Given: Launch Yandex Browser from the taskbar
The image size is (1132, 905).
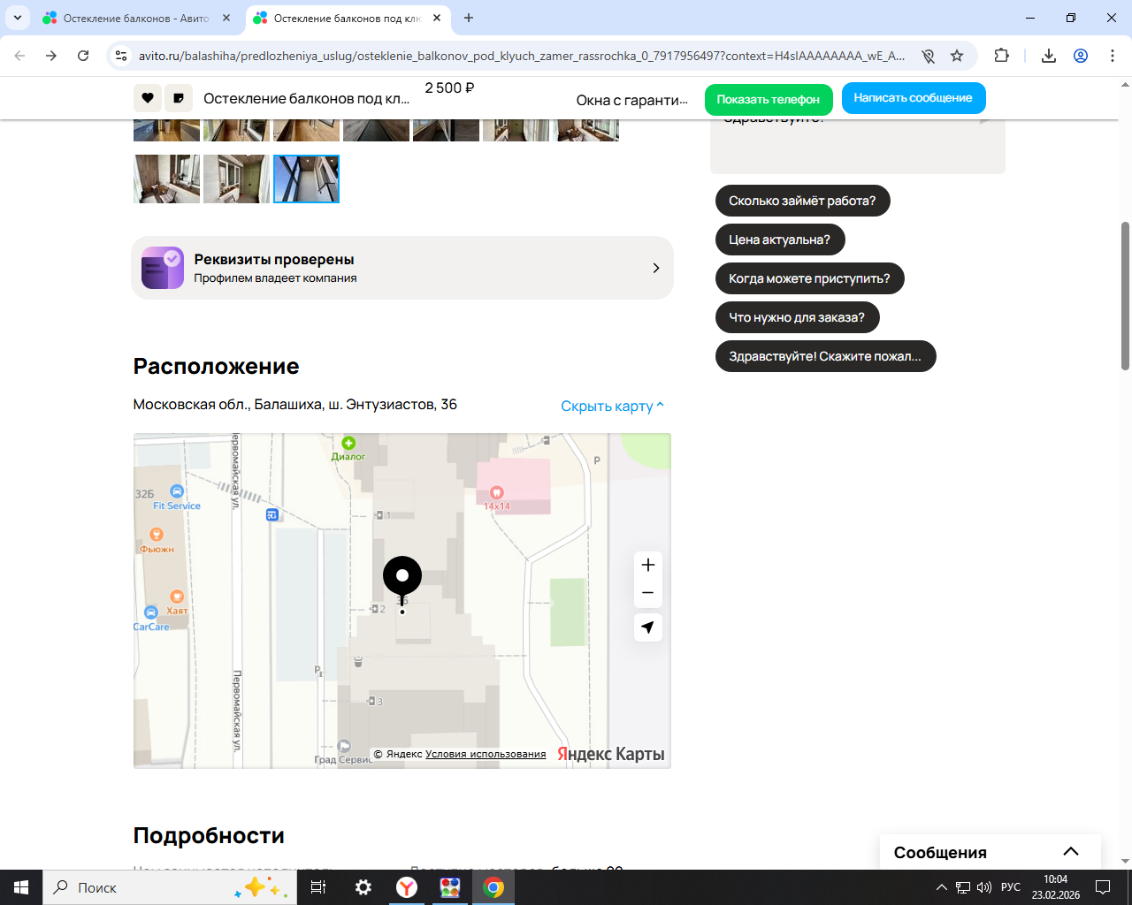Looking at the screenshot, I should (x=407, y=887).
